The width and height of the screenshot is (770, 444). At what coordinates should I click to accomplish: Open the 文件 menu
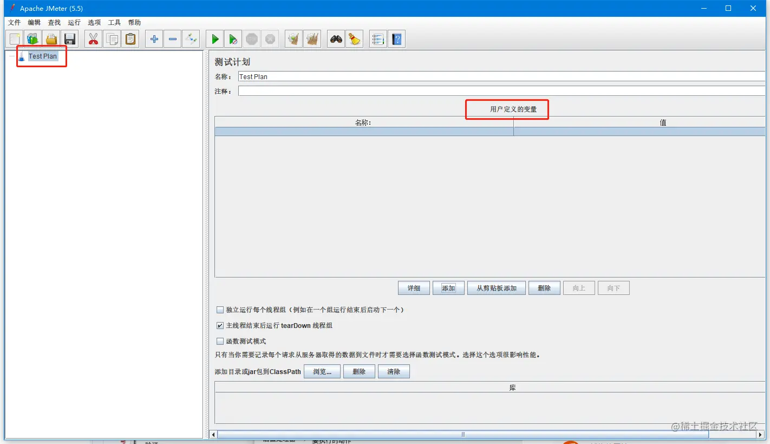pos(14,23)
